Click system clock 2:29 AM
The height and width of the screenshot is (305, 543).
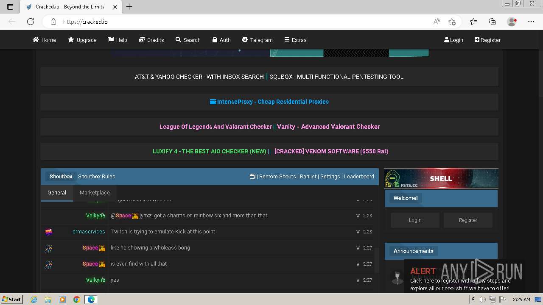pos(521,299)
